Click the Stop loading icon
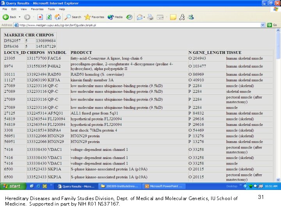Image resolution: width=281 pixels, height=211 pixels. pos(40,17)
